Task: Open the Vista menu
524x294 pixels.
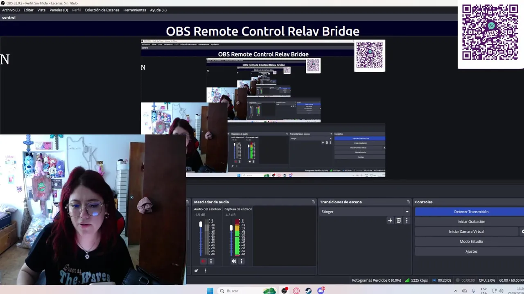Action: click(x=41, y=10)
